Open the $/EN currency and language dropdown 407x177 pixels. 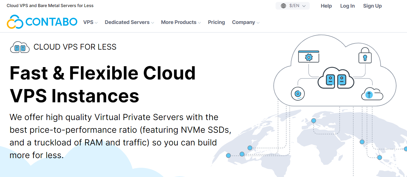[292, 6]
